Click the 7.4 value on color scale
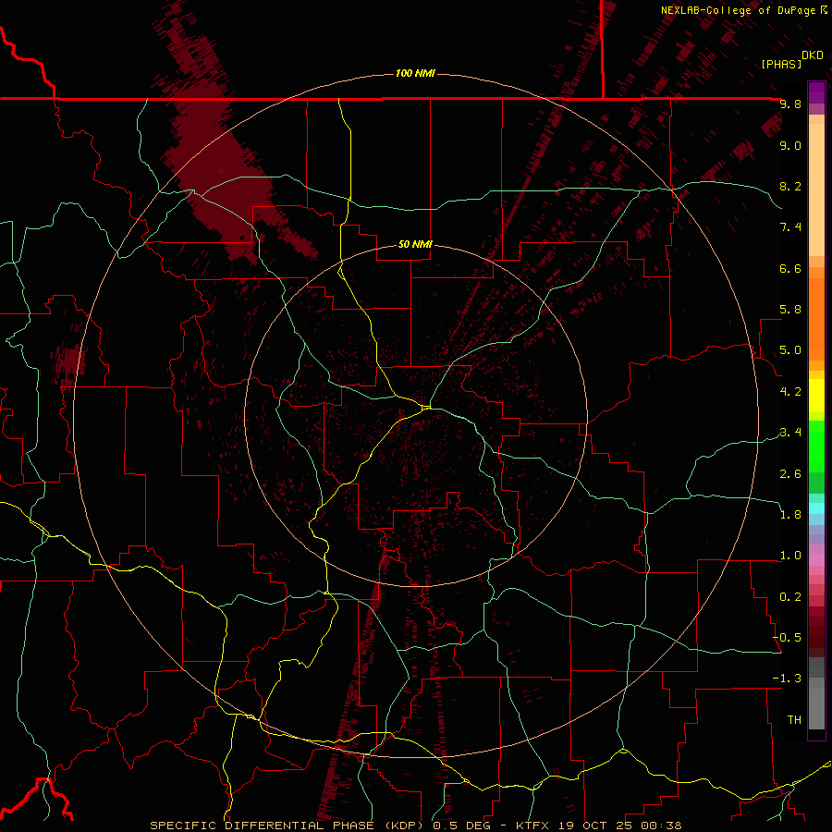 790,227
